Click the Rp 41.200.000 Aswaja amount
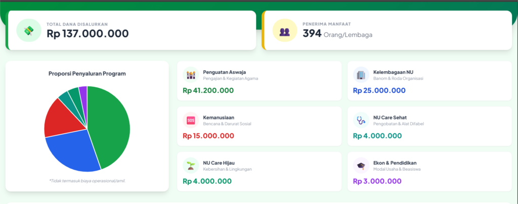 pyautogui.click(x=208, y=91)
